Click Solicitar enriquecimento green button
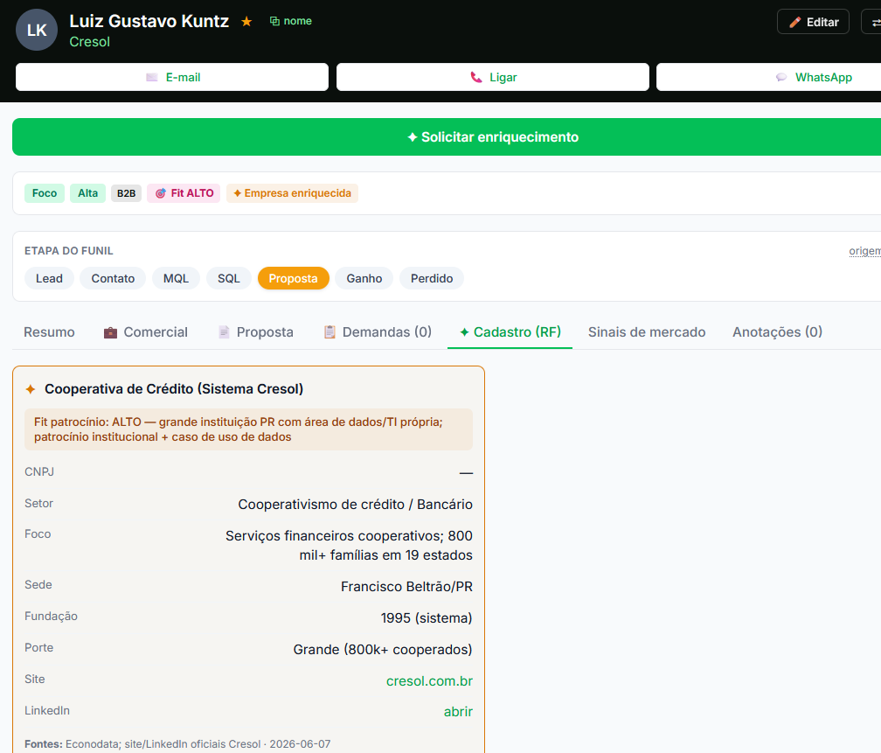The height and width of the screenshot is (753, 881). pos(447,136)
